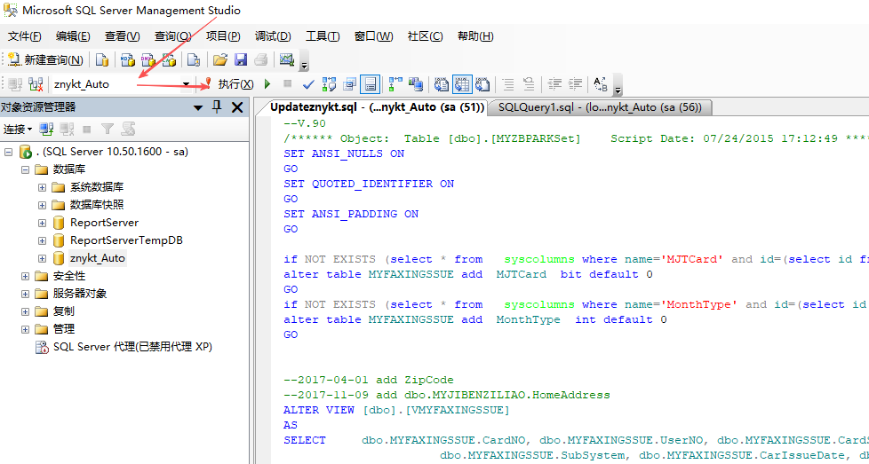
Task: Expand the 系统数据库 folder
Action: [x=42, y=187]
